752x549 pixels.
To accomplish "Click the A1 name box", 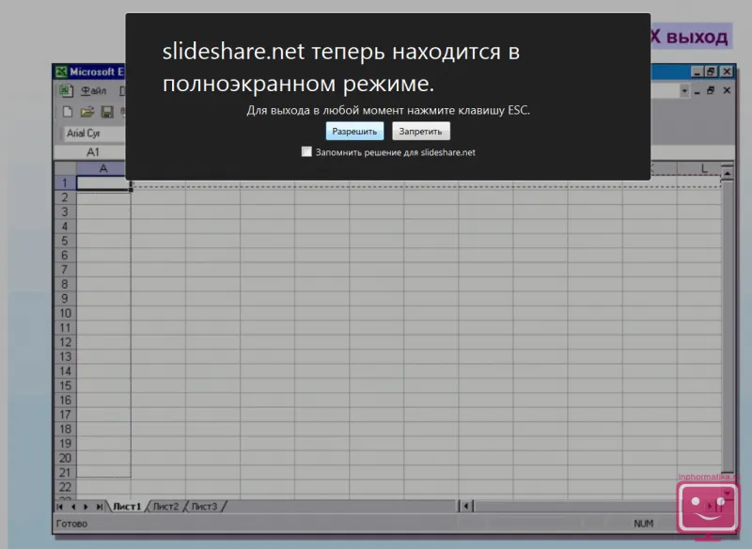I will coord(92,152).
